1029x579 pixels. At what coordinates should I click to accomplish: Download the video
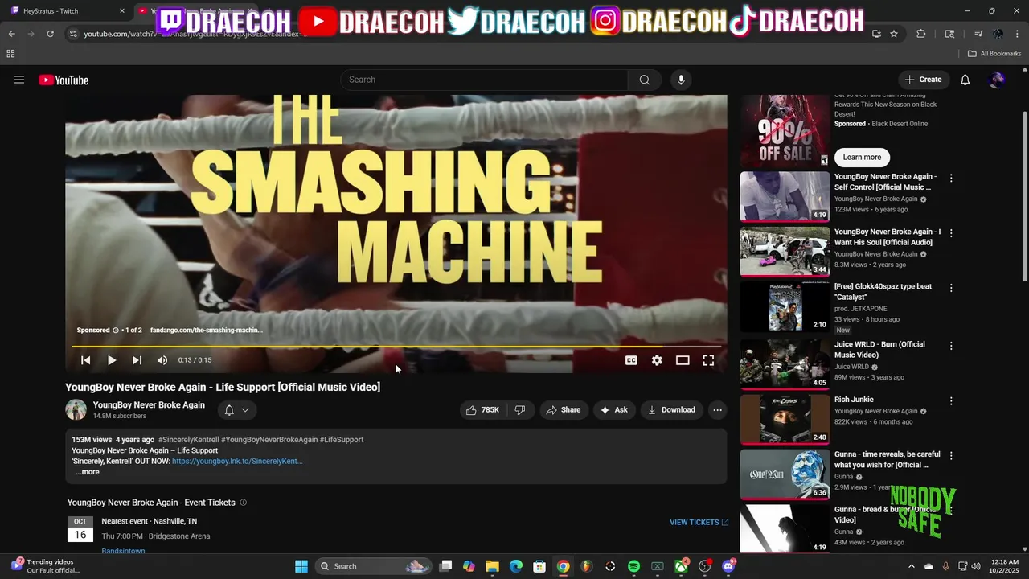[x=671, y=410]
